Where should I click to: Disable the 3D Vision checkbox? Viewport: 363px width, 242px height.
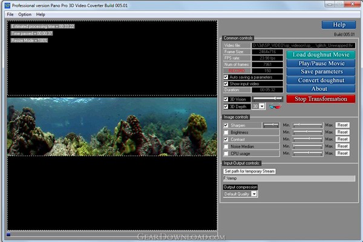tap(226, 99)
